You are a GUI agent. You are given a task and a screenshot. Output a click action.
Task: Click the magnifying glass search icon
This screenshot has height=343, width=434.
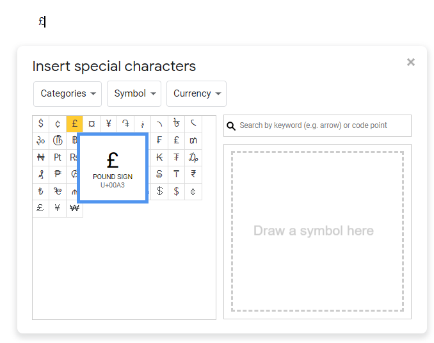pos(232,126)
